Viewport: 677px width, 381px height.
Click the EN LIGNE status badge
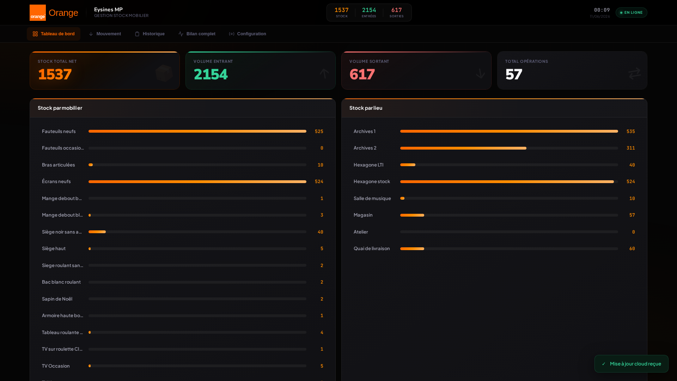(631, 13)
